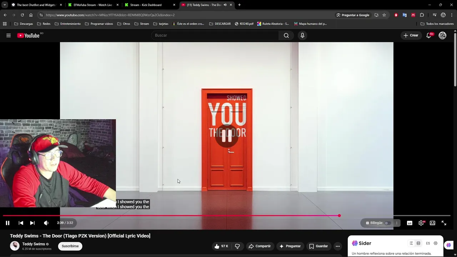The image size is (457, 257).
Task: Open the Sider panel settings icon
Action: click(x=436, y=243)
